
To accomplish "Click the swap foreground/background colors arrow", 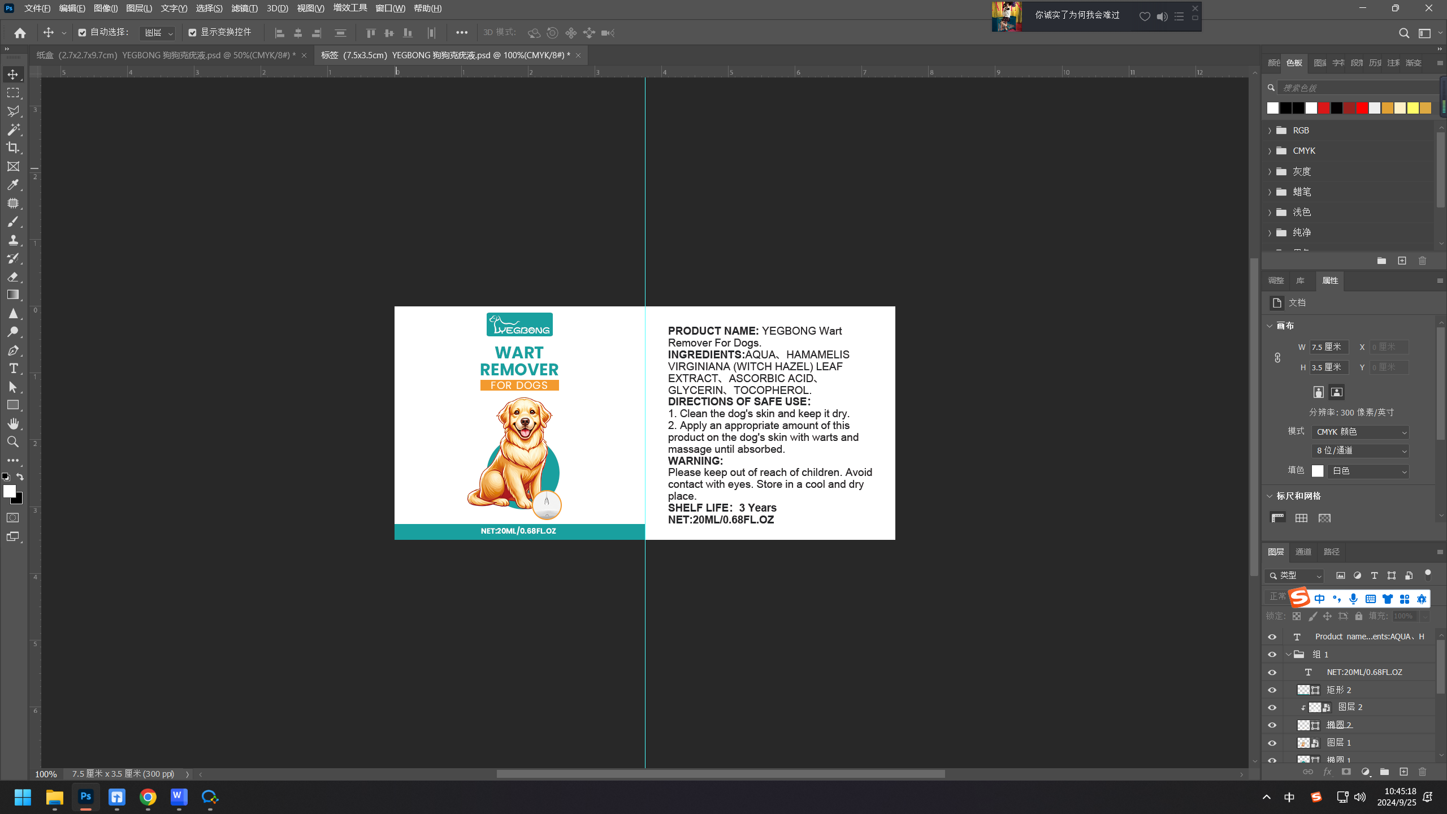I will click(20, 477).
